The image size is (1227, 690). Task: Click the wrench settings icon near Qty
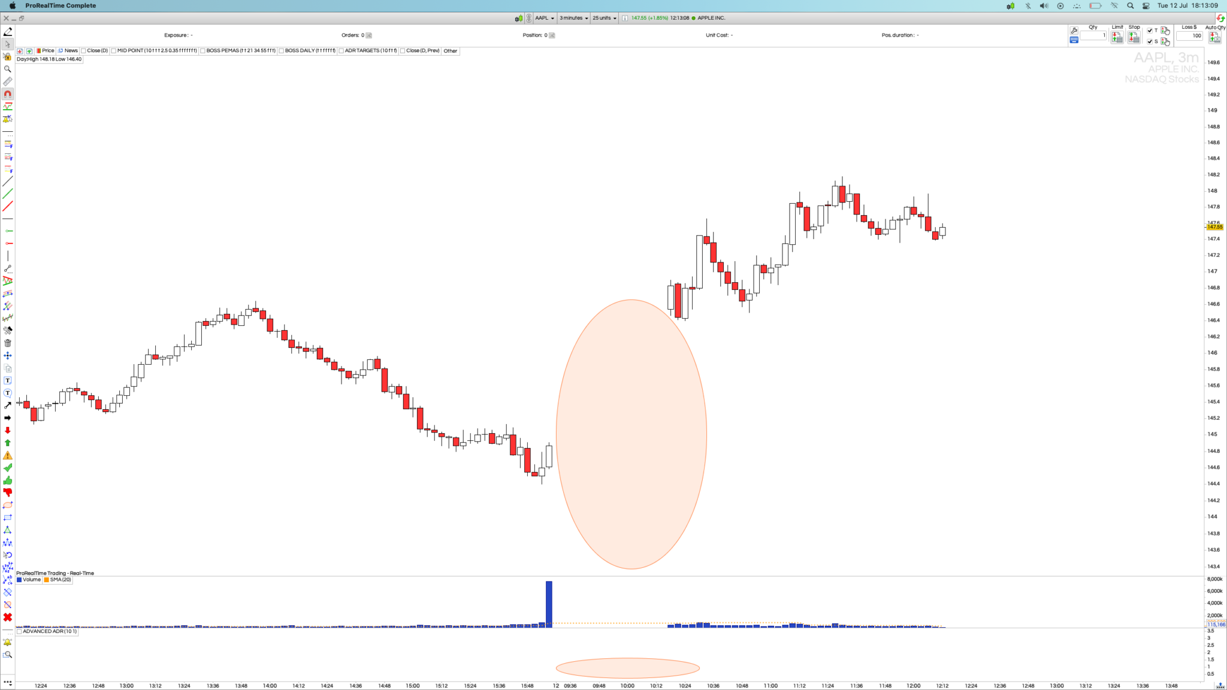(1074, 31)
